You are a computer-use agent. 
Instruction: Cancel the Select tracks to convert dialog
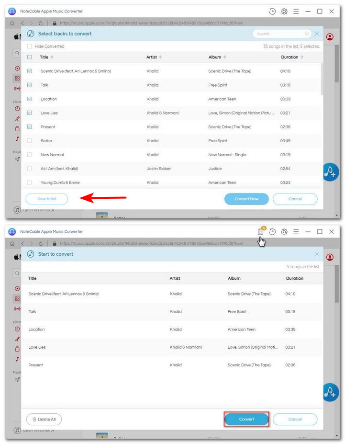tap(295, 199)
